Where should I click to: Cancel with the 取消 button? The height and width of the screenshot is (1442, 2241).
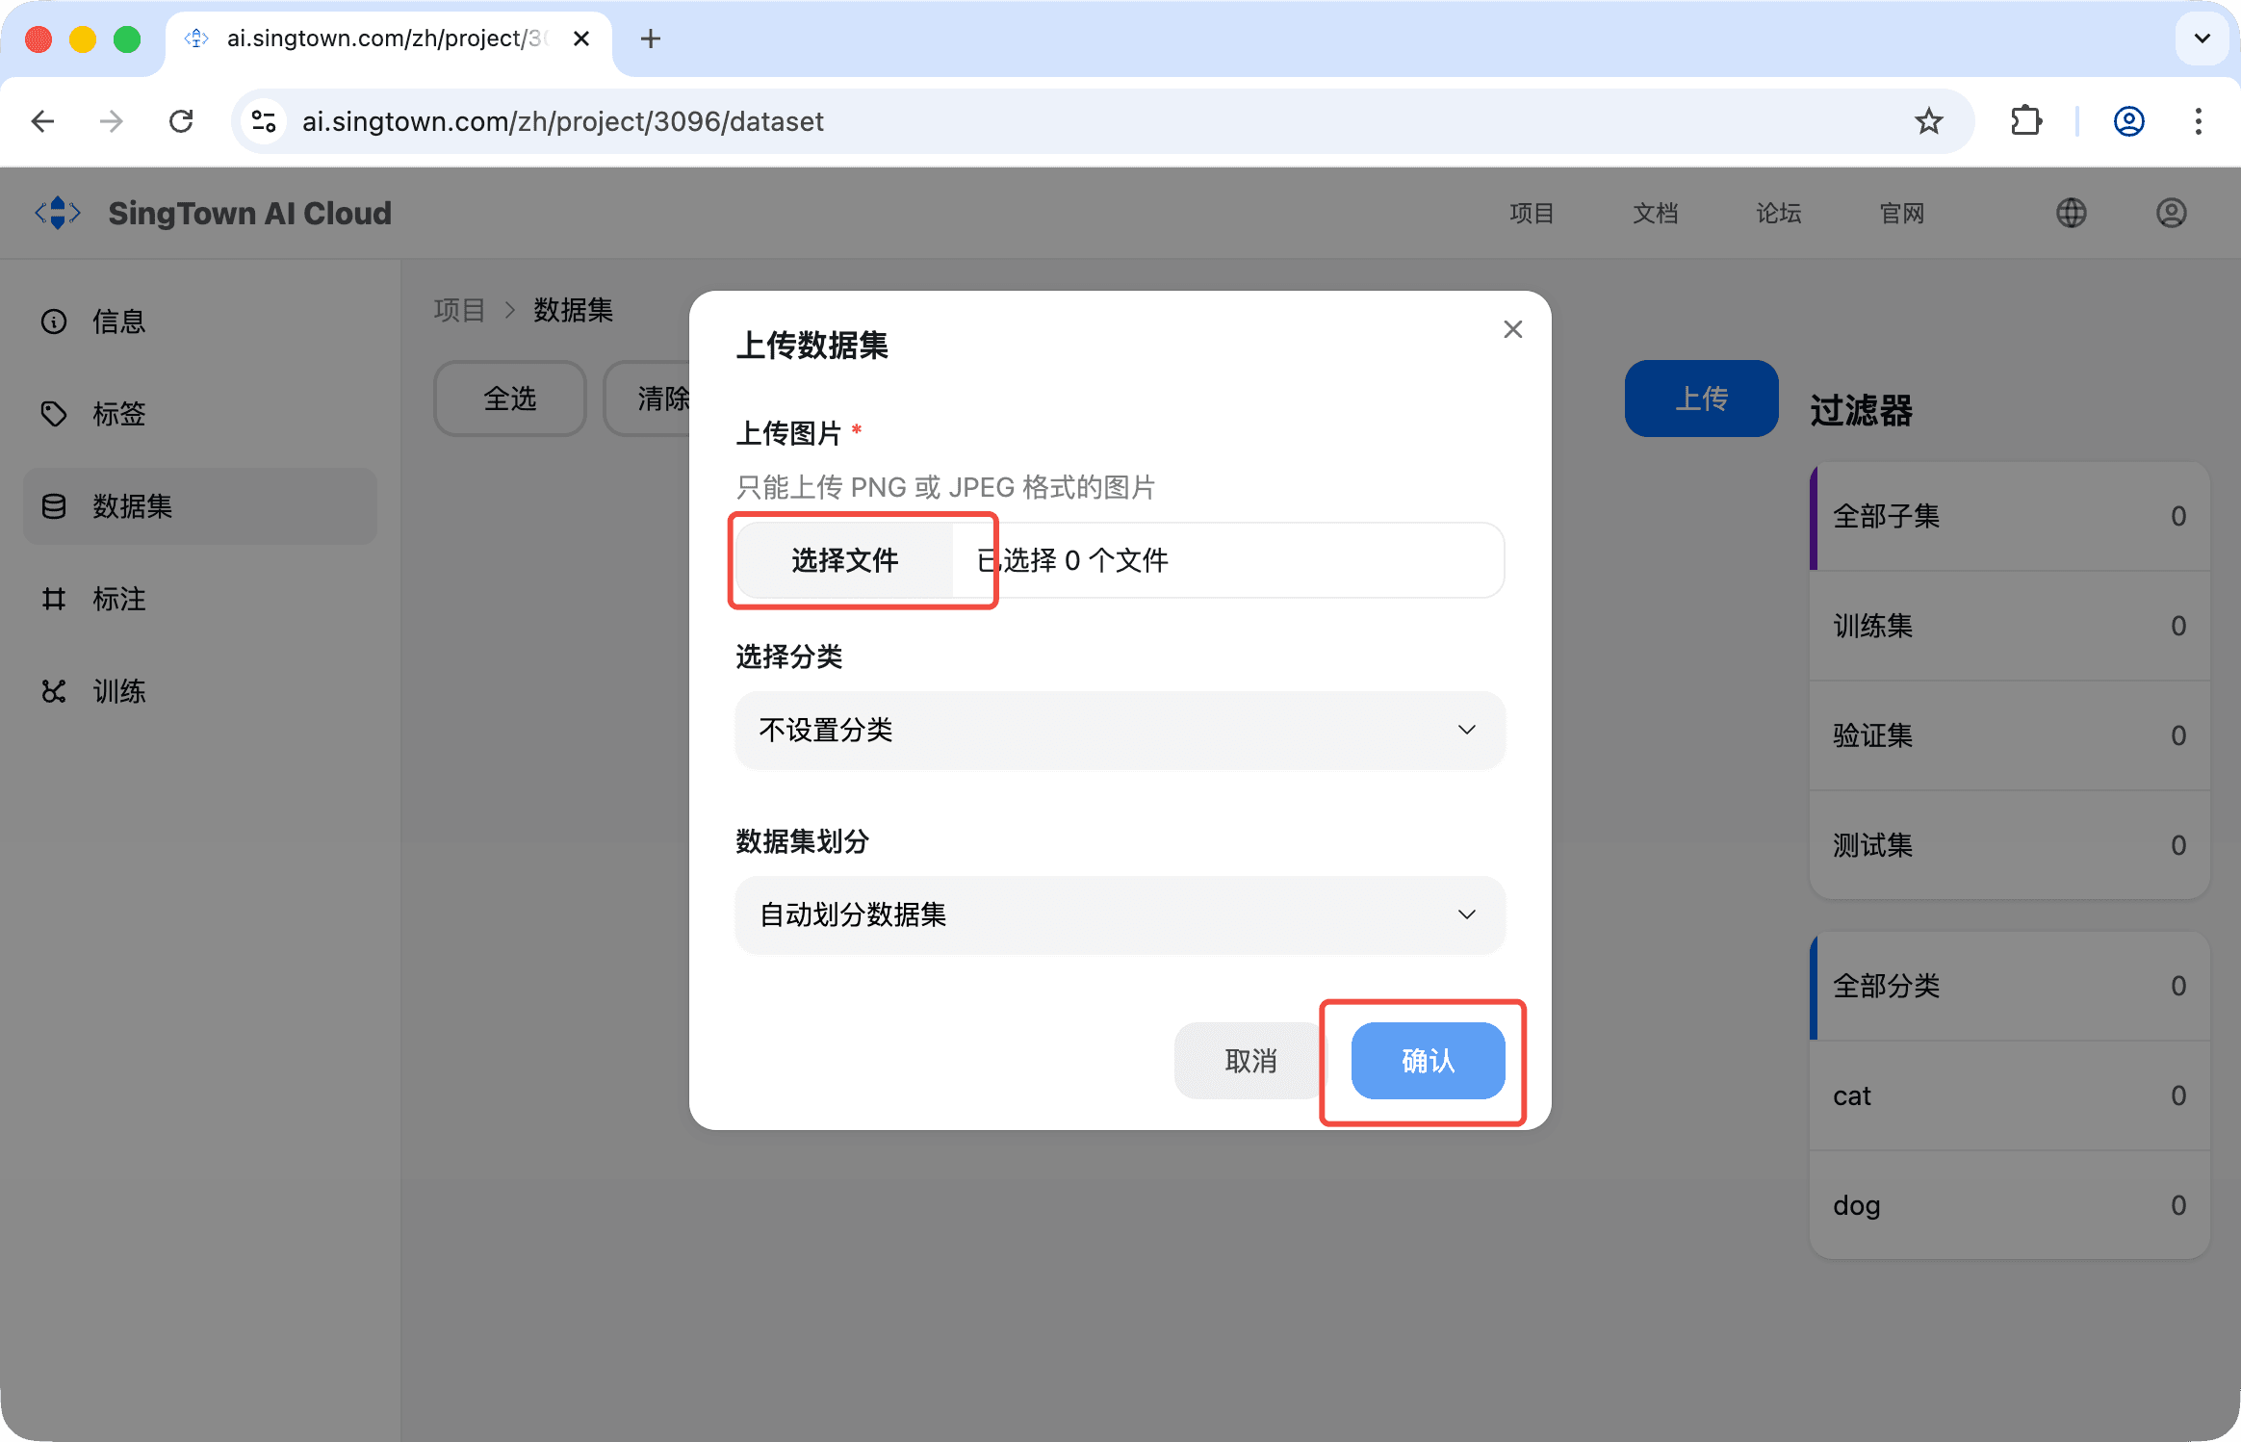tap(1249, 1061)
